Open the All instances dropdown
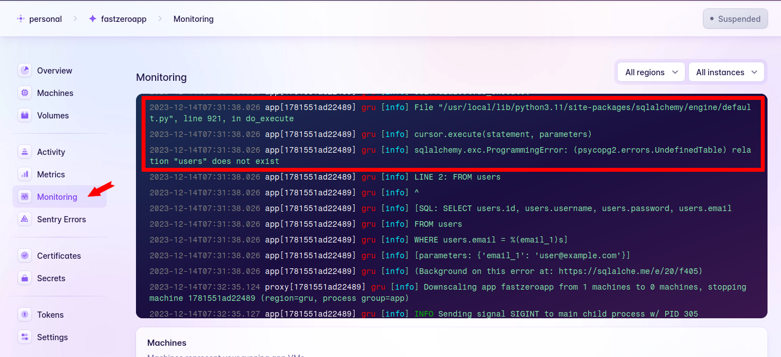Image resolution: width=781 pixels, height=357 pixels. [x=726, y=72]
